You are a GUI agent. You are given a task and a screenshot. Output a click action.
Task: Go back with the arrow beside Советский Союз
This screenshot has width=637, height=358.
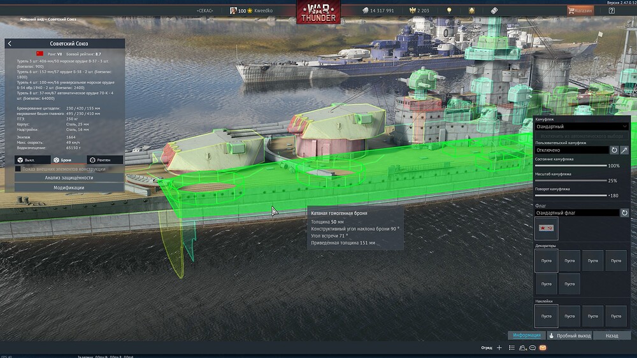coord(10,43)
